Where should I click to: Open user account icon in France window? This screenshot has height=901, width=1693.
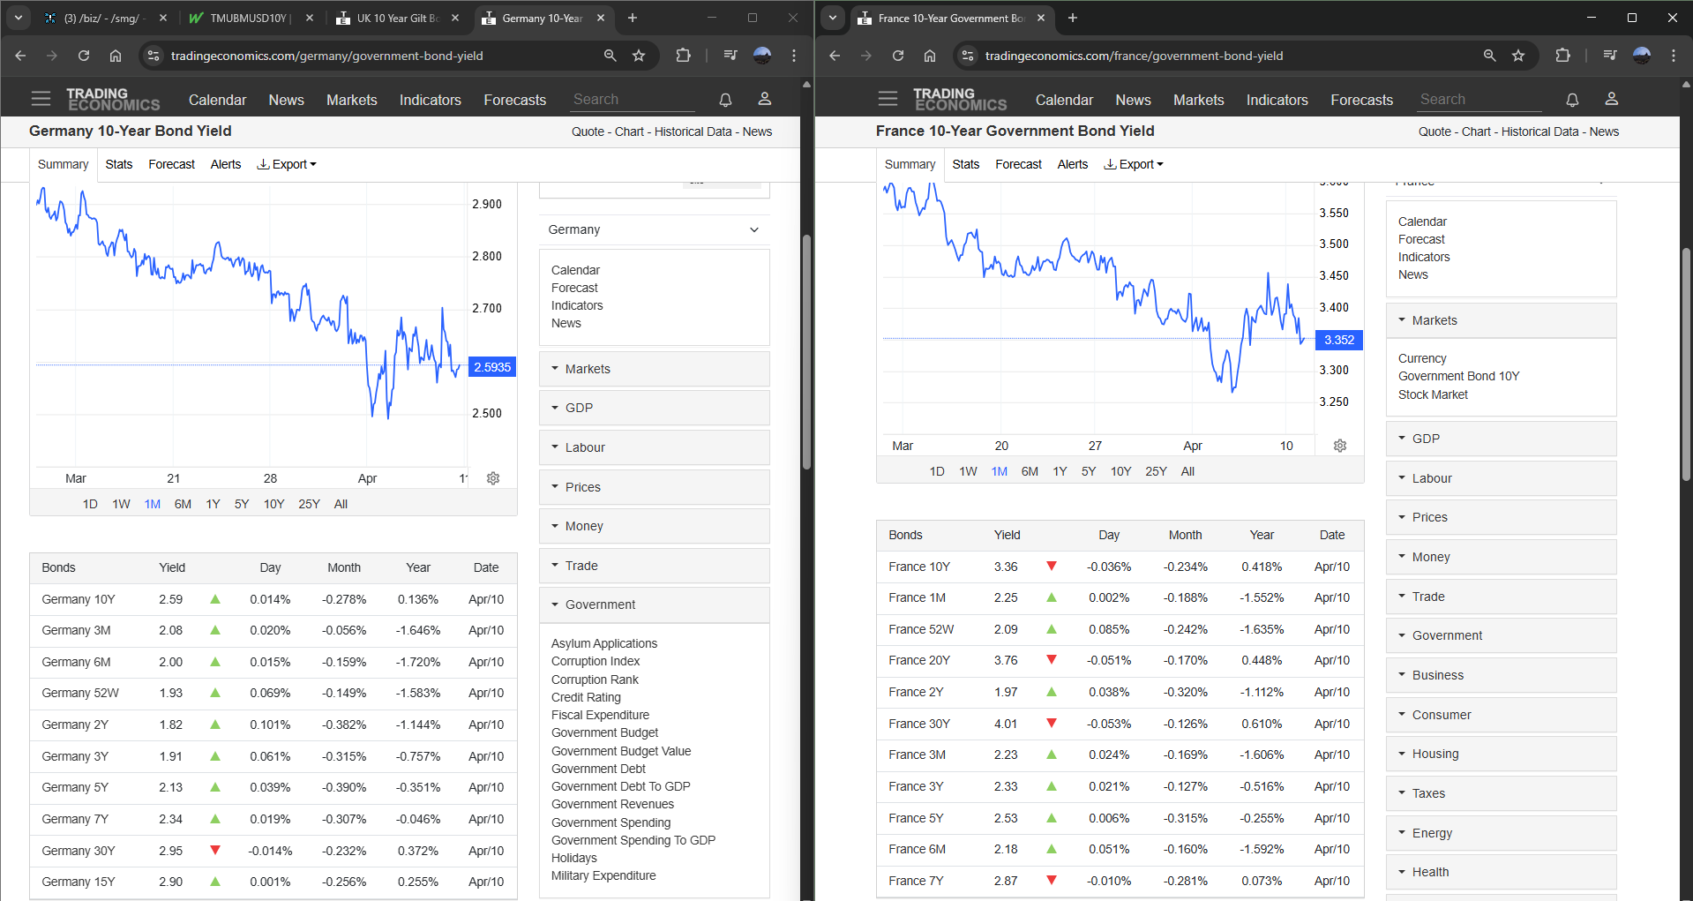(x=1612, y=99)
